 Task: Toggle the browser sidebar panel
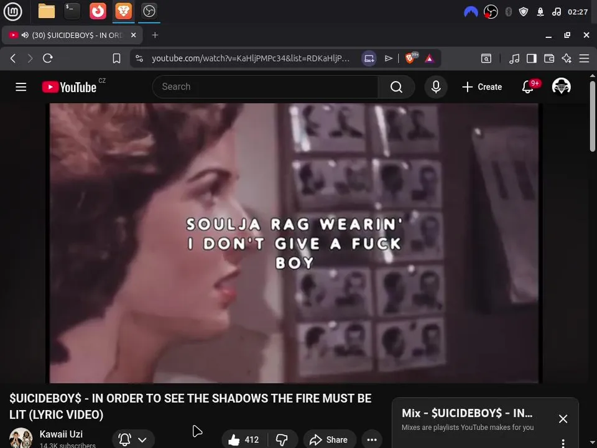[x=532, y=58]
